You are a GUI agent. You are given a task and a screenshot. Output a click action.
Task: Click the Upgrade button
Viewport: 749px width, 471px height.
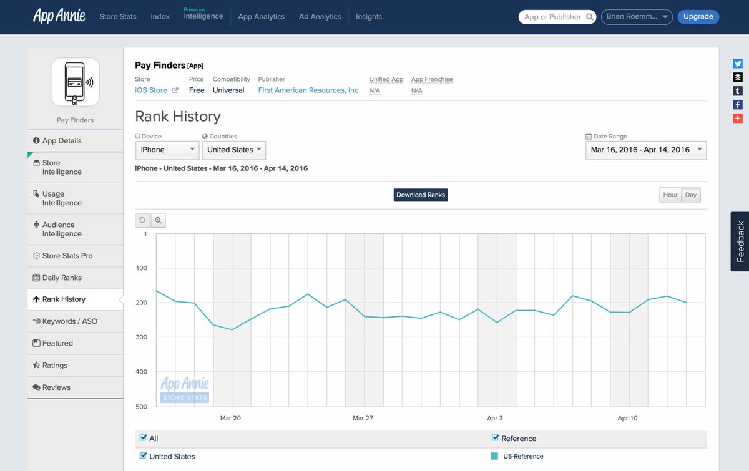click(698, 17)
